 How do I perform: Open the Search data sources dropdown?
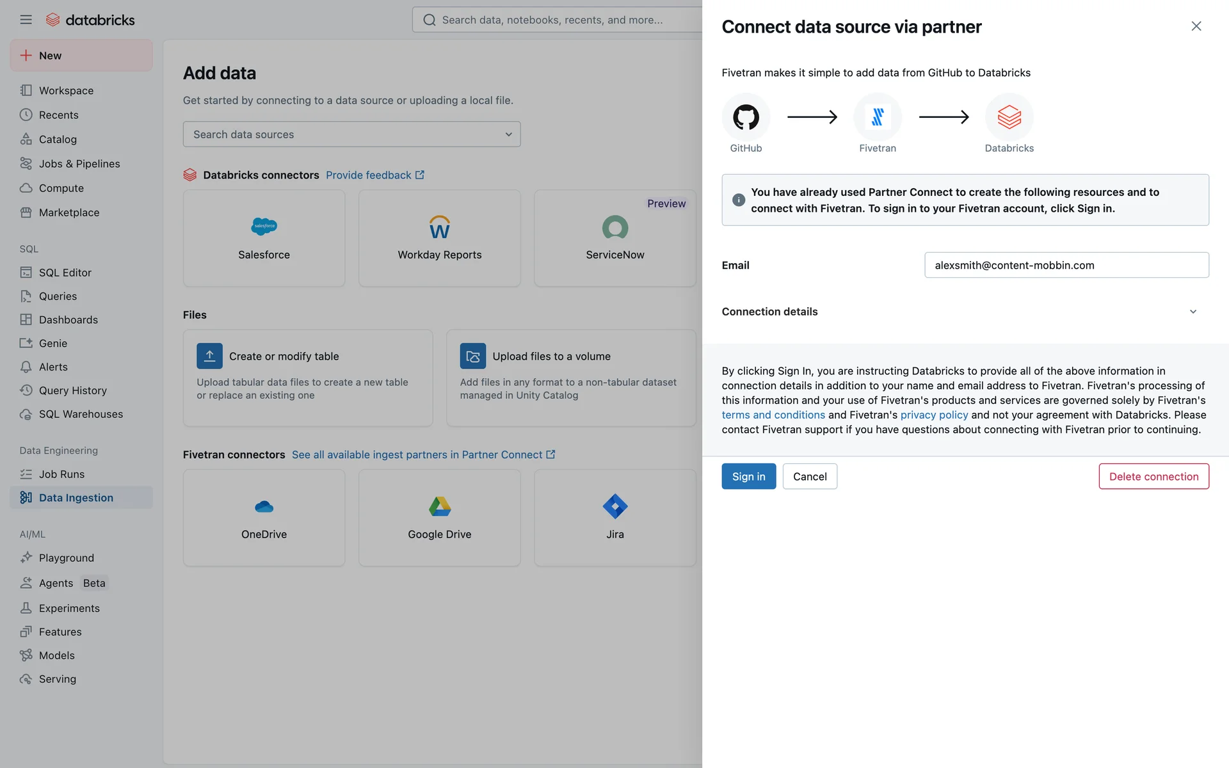pyautogui.click(x=351, y=134)
